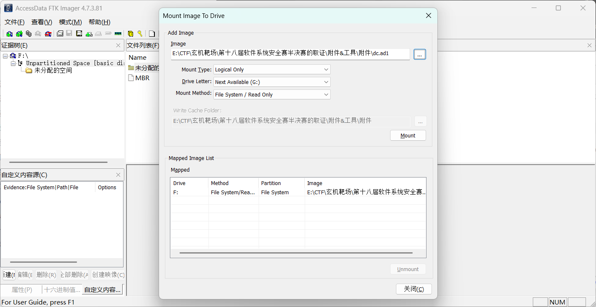Click the 未分配的 folder icon in file list
The image size is (596, 307).
point(131,68)
